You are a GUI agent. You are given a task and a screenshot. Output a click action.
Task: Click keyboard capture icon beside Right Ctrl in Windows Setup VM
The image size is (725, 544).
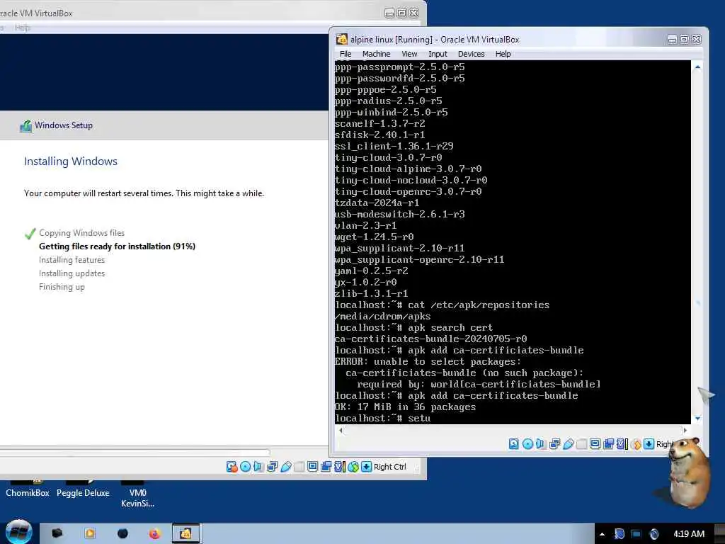click(x=366, y=467)
